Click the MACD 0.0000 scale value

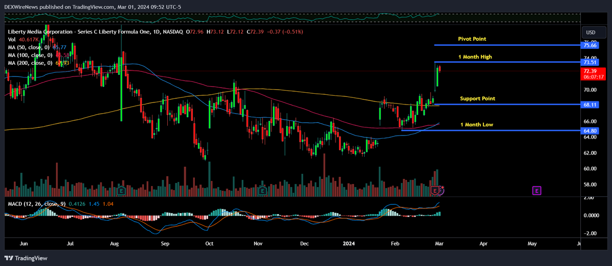[x=592, y=216]
